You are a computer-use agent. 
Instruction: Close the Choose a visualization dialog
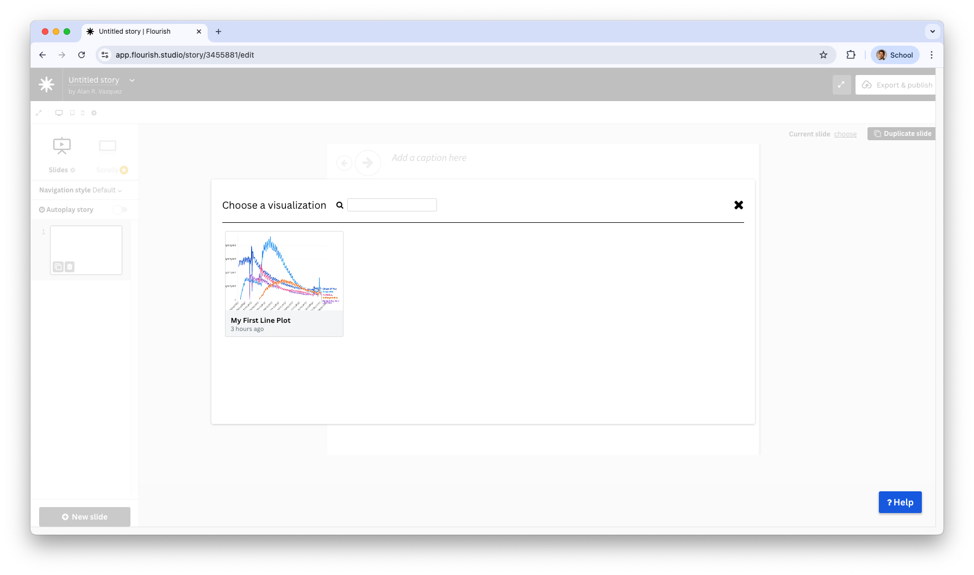(739, 205)
